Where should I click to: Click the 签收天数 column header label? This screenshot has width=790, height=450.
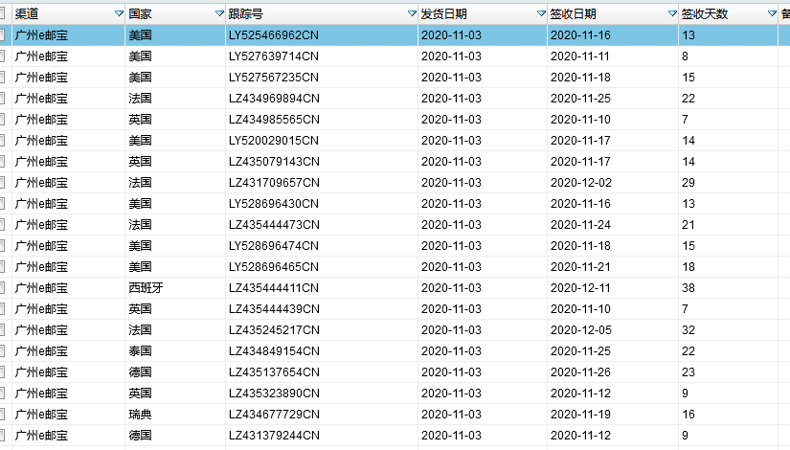pos(704,13)
